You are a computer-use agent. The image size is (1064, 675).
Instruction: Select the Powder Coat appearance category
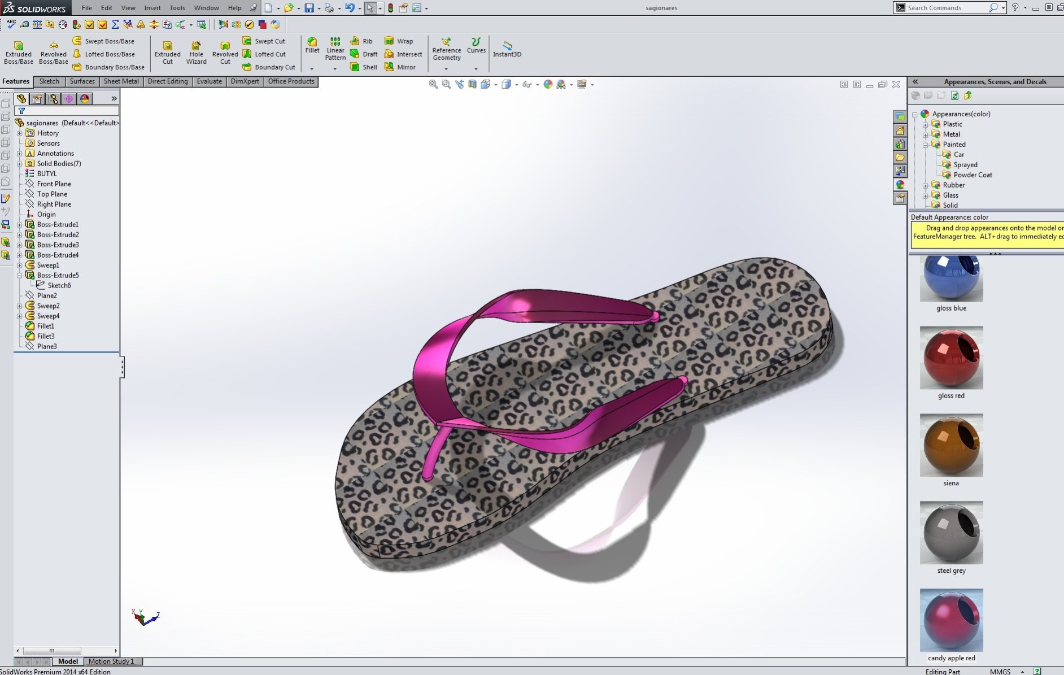[973, 175]
